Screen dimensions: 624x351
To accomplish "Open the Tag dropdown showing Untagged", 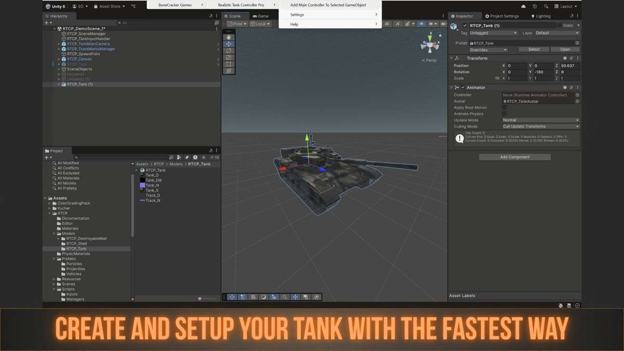I will pyautogui.click(x=493, y=33).
